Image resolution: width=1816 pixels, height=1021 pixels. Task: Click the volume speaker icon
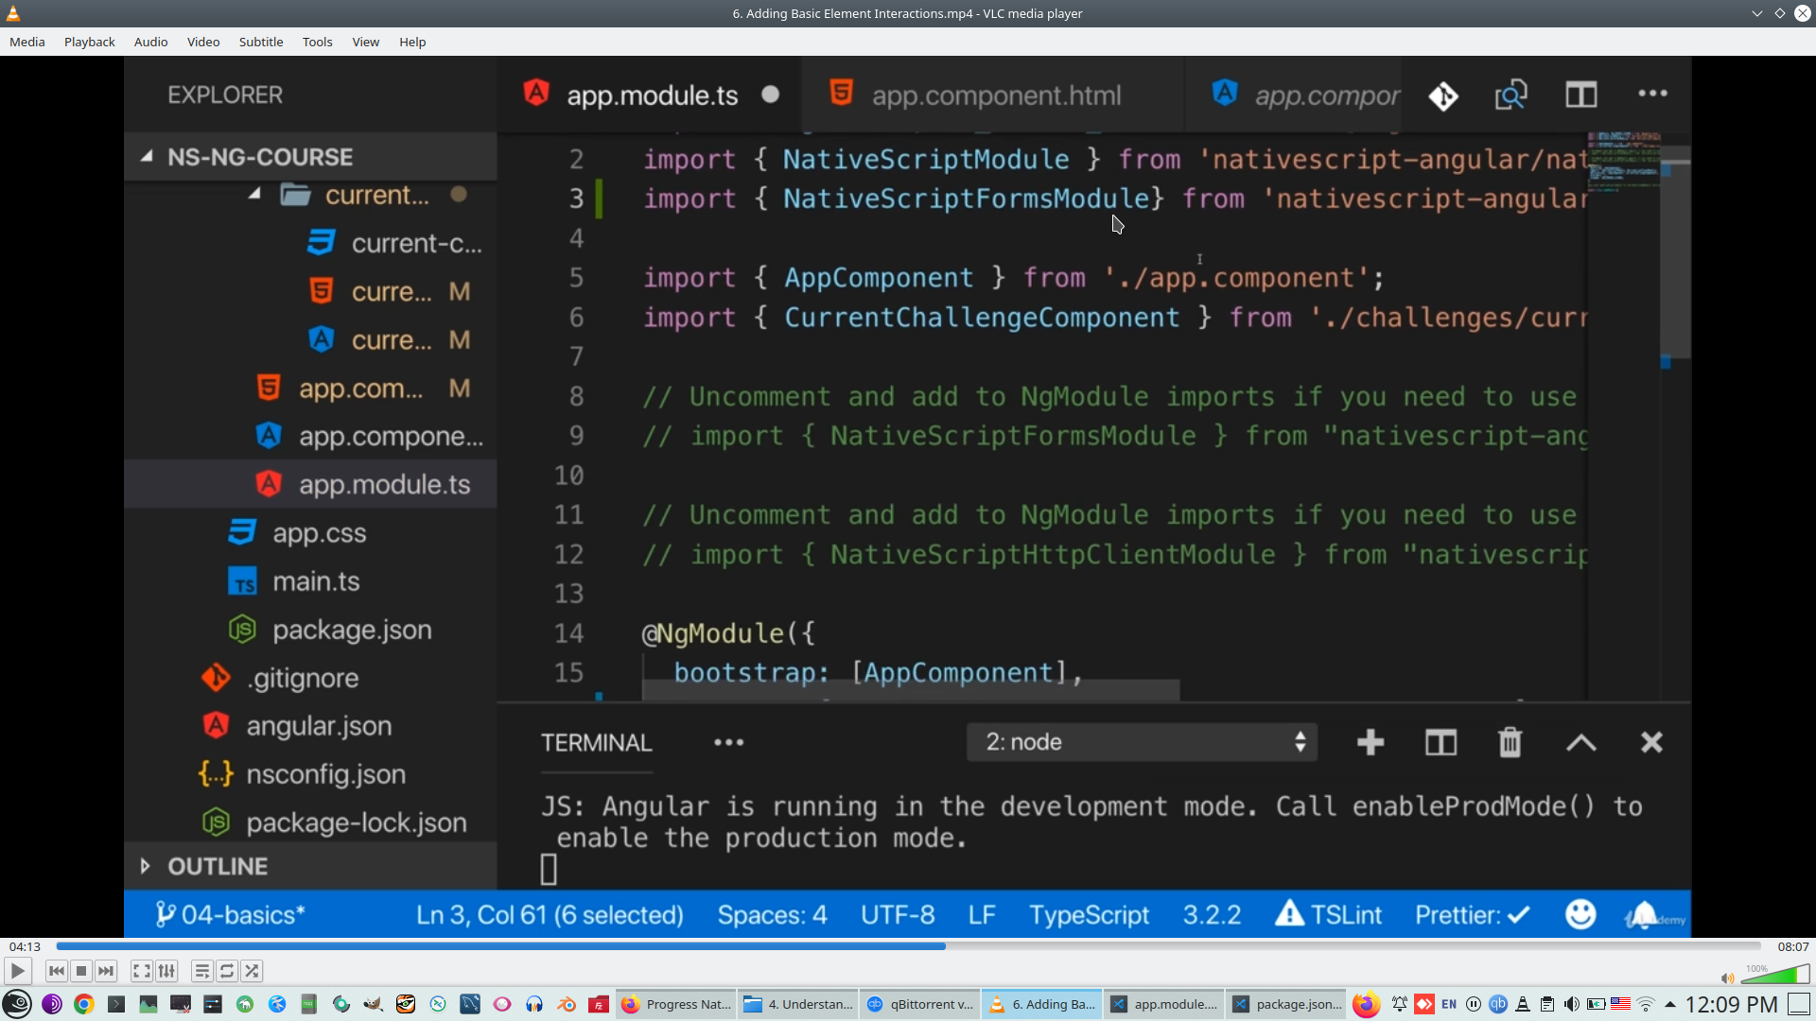(1727, 978)
